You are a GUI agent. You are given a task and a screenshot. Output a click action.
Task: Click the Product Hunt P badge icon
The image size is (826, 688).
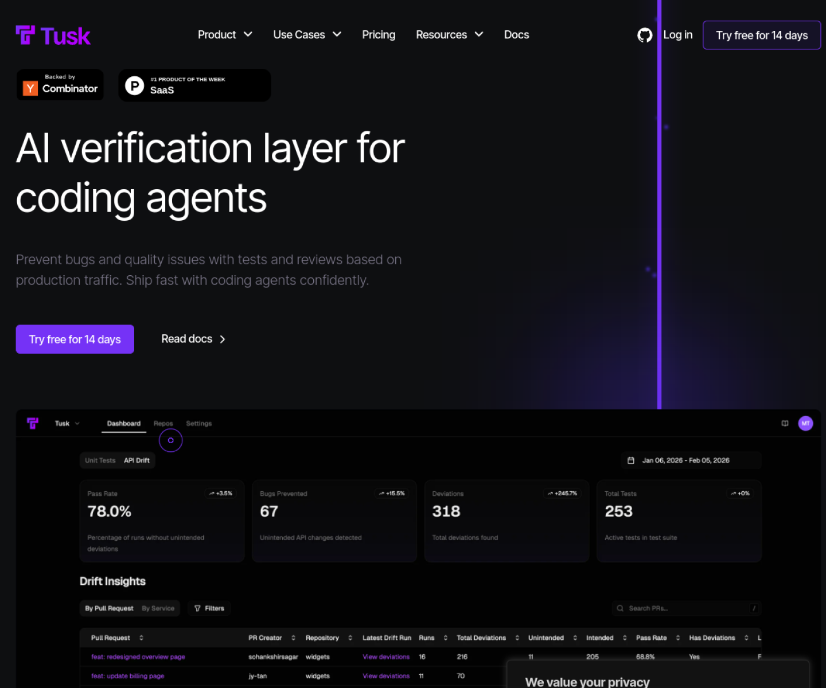click(x=134, y=85)
